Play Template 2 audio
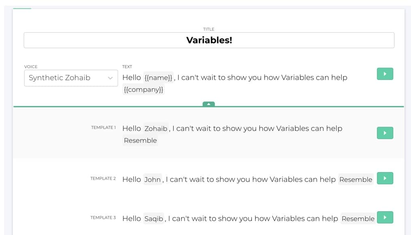 point(385,178)
